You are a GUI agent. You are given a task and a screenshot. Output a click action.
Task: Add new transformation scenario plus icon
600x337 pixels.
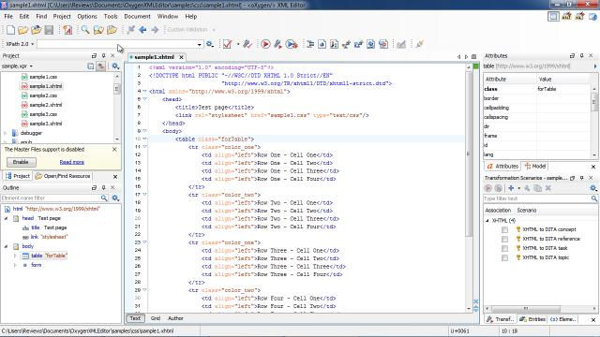511,188
